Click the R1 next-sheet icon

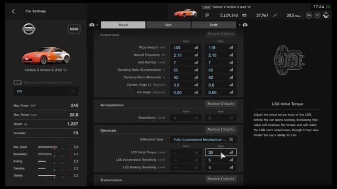tap(245, 25)
